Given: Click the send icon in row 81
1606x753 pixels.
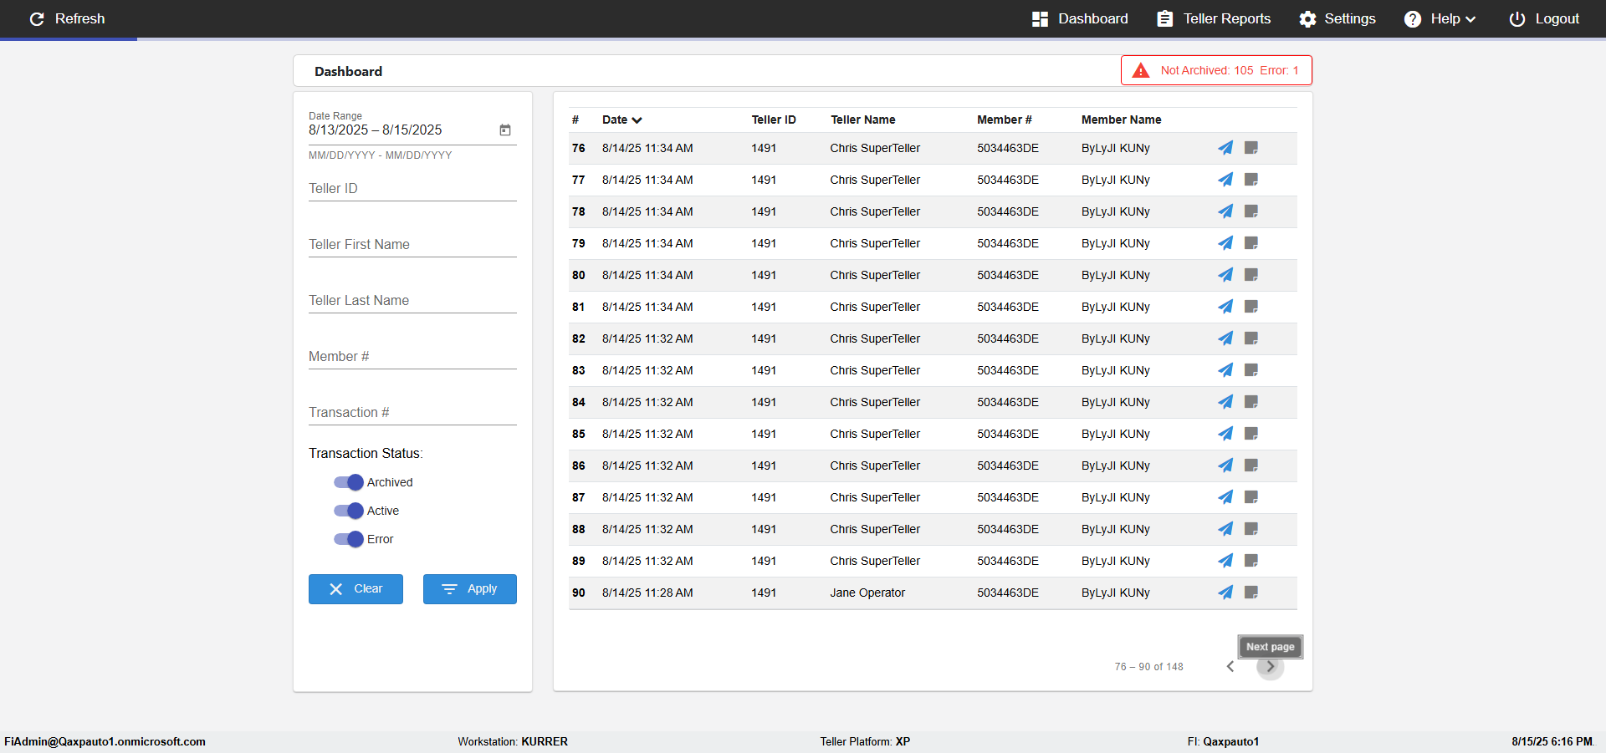Looking at the screenshot, I should pyautogui.click(x=1225, y=307).
